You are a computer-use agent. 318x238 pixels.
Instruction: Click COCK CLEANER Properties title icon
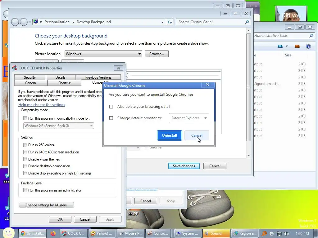coord(15,68)
